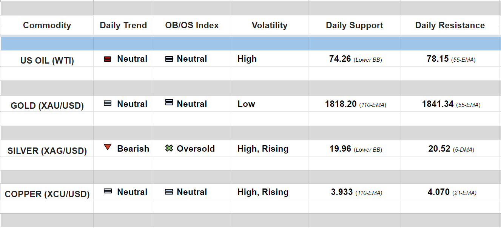Click the red neutral icon in US OIL Daily Trend

tap(108, 59)
